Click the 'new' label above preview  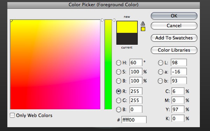coord(127,17)
